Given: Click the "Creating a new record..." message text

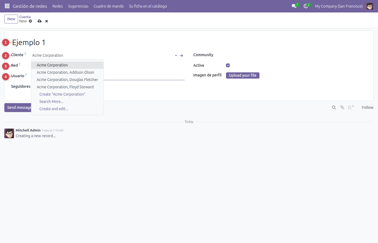Looking at the screenshot, I should point(36,136).
